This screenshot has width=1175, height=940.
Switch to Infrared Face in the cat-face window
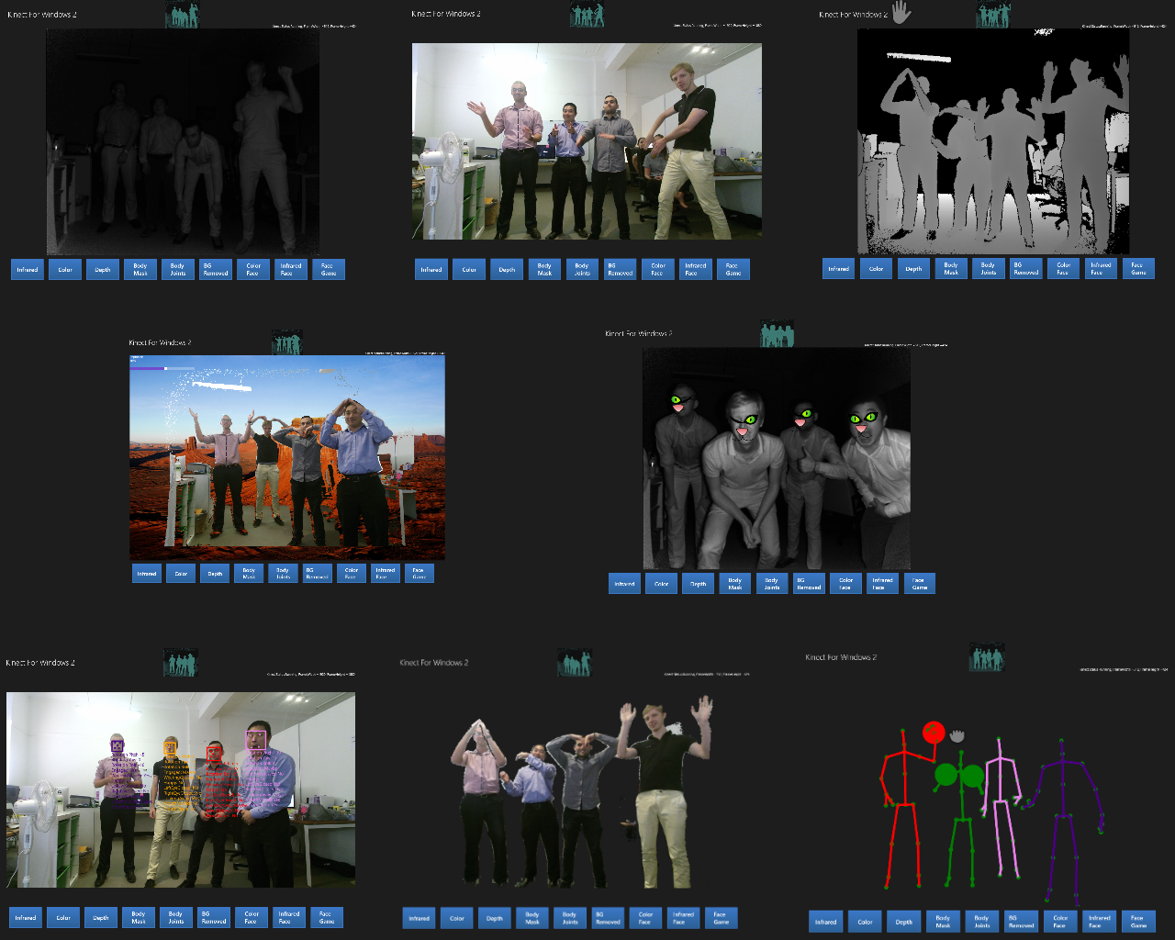881,583
